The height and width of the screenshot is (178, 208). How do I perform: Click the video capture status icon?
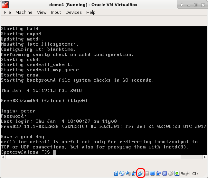(x=158, y=174)
